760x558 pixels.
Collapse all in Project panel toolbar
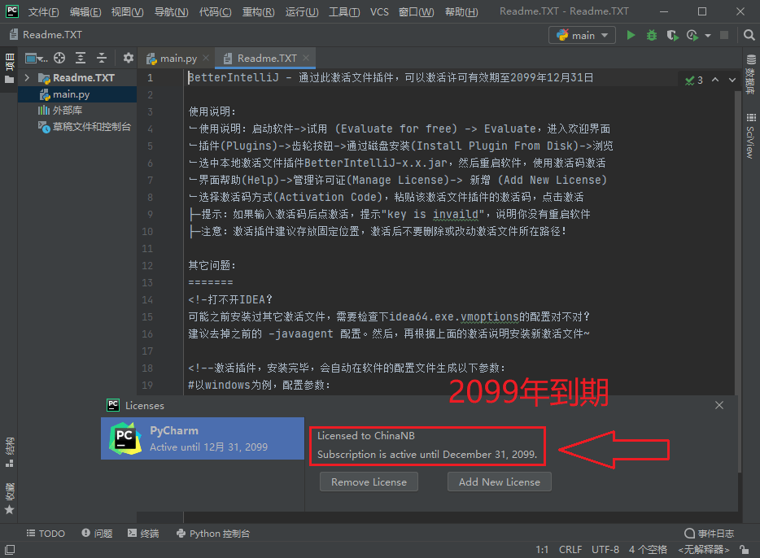pos(101,58)
